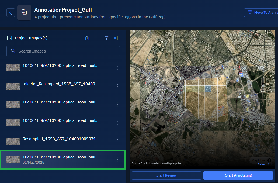Focus the Search Images field
This screenshot has height=183, width=278.
67,51
